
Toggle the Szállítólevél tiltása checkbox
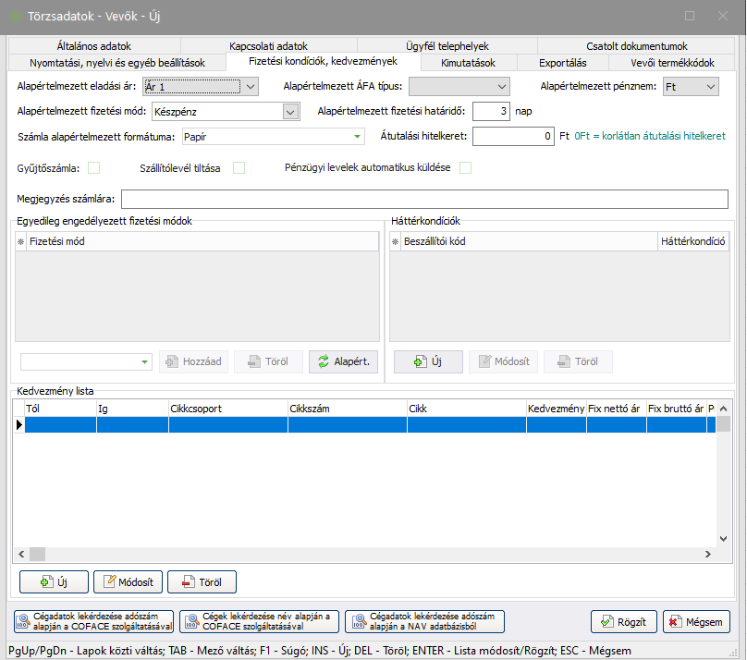coord(239,167)
